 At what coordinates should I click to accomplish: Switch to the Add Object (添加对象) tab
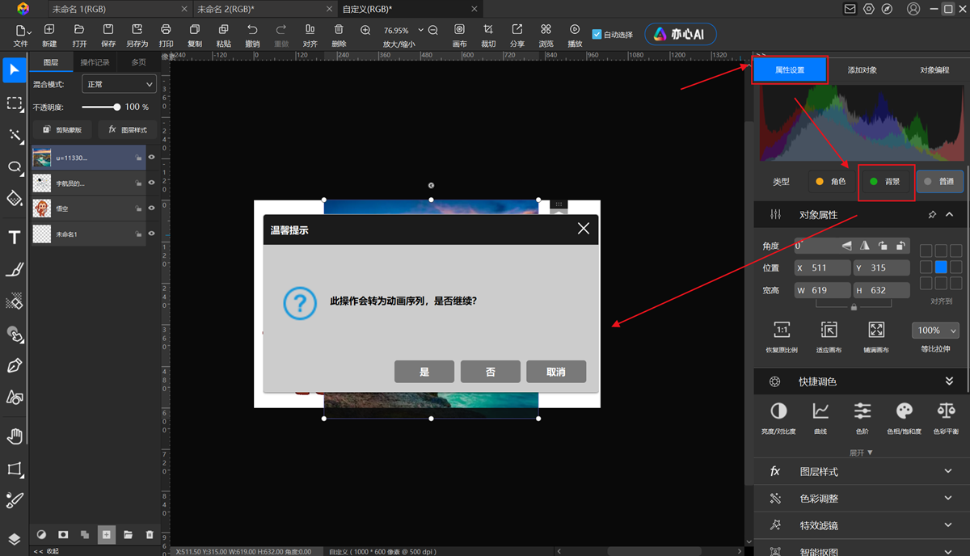(x=862, y=70)
